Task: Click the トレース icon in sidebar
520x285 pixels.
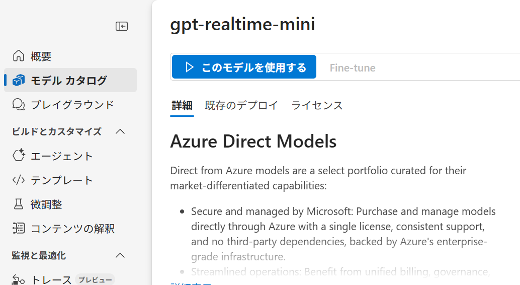Action: (19, 279)
